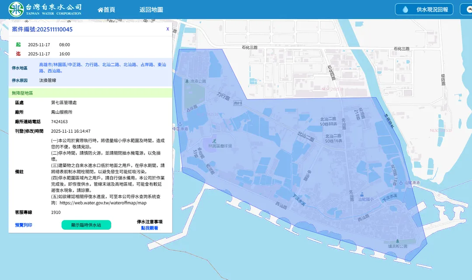Click the affected roads area text
Viewport: 472px width, 280px height.
(x=103, y=68)
